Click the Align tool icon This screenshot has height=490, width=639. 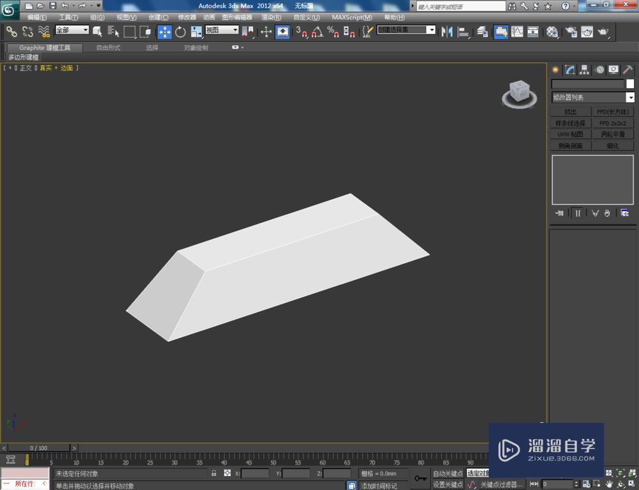click(463, 32)
